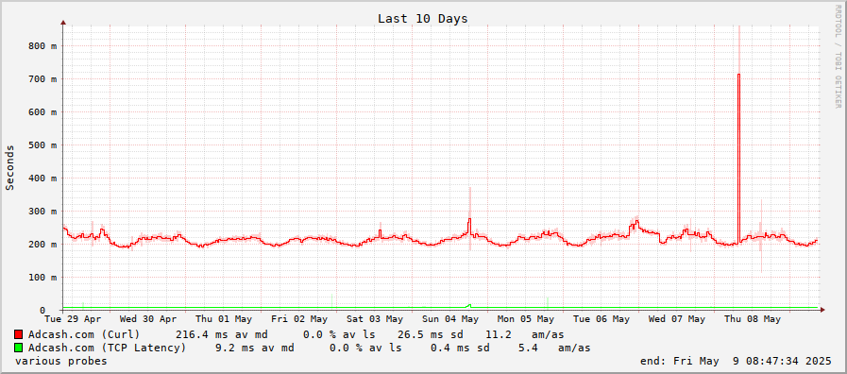Click the '9.2 ms av md' value
The height and width of the screenshot is (374, 847).
click(254, 348)
